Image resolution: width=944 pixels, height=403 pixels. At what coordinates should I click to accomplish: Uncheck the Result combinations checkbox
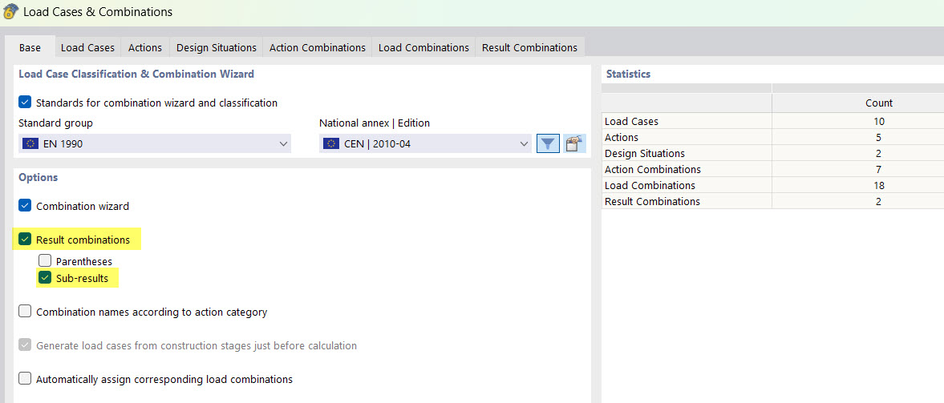click(x=25, y=240)
